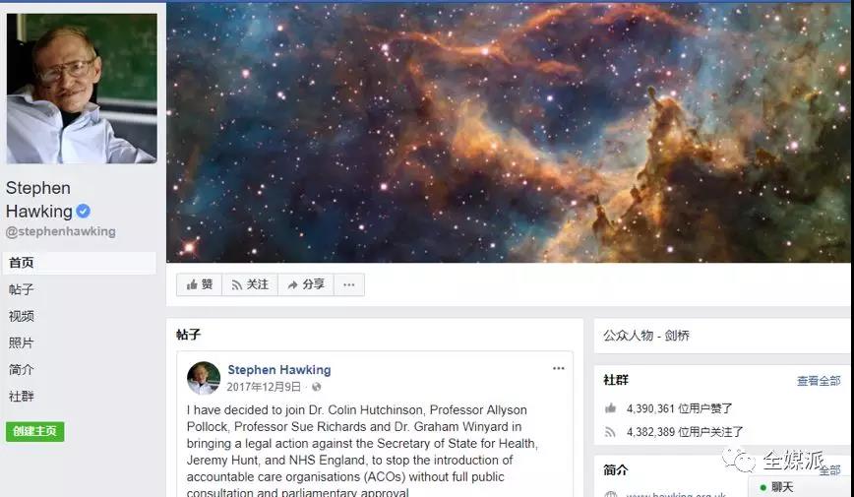Click the globe public-visibility icon on post

(x=317, y=387)
